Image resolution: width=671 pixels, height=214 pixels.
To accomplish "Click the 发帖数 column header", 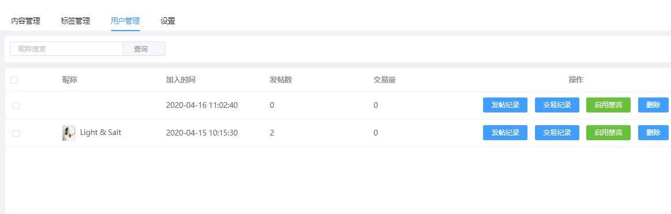I will [281, 80].
